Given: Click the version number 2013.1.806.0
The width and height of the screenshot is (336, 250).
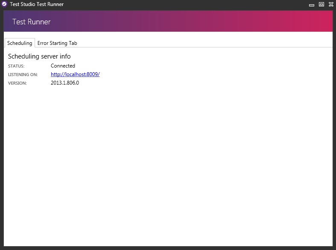Looking at the screenshot, I should [65, 83].
